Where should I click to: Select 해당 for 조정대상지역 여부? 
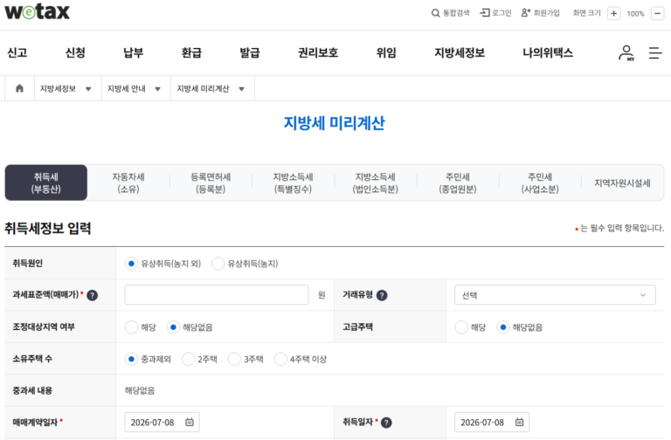(x=131, y=327)
